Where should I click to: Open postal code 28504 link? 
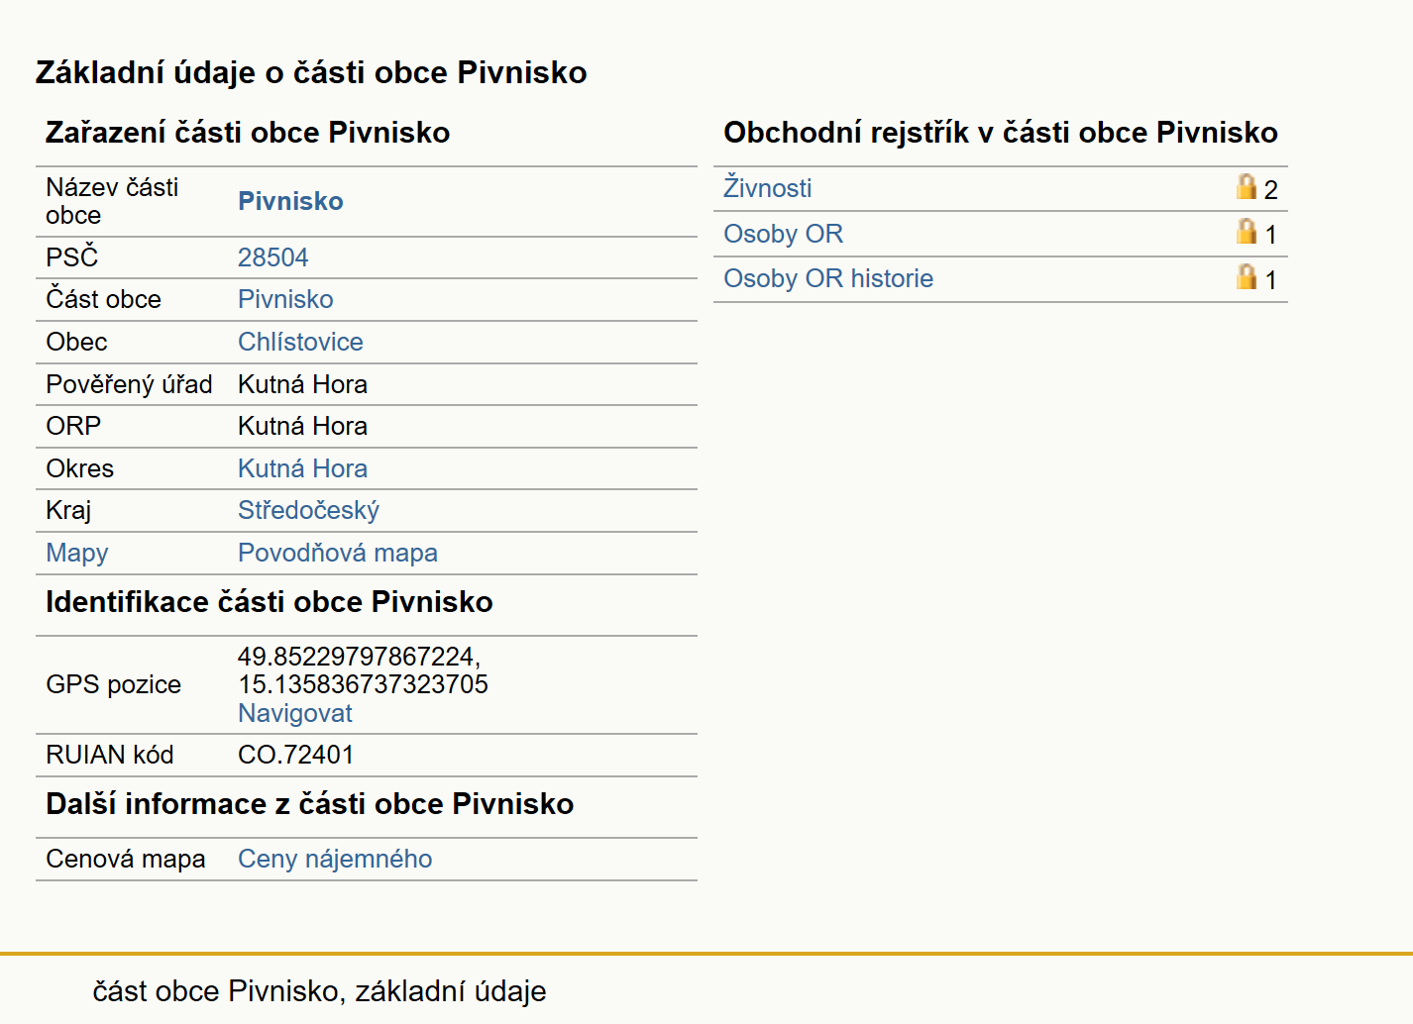tap(272, 257)
